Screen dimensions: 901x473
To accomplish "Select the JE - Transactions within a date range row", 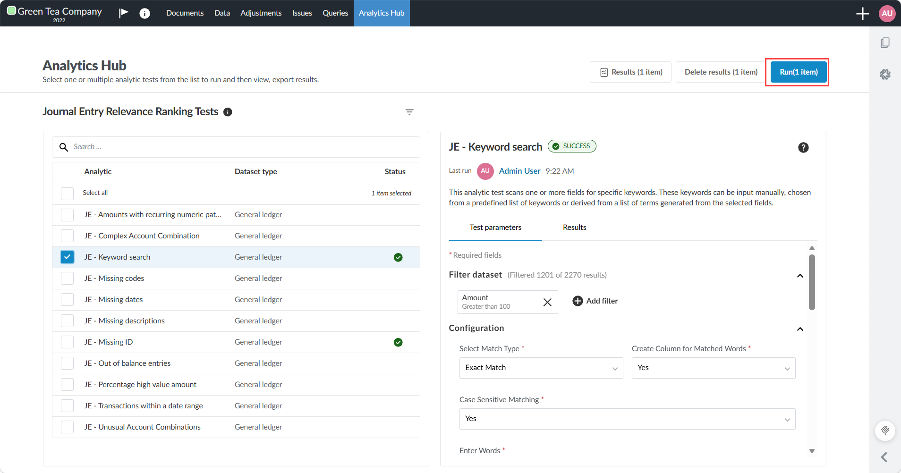I will coord(236,406).
